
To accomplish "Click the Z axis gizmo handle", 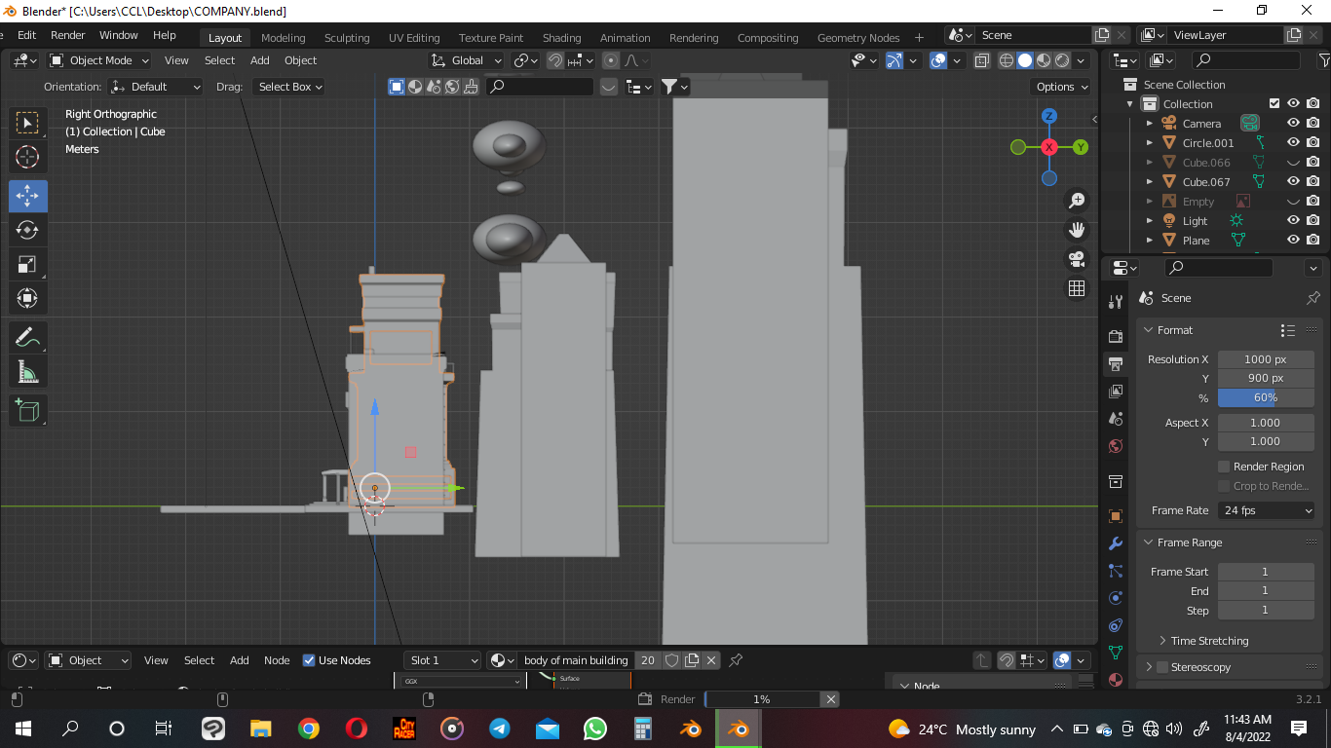I will point(1049,116).
